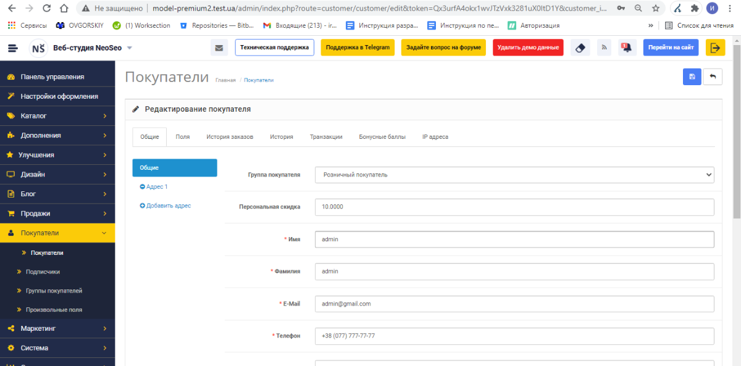This screenshot has height=366, width=741.
Task: Open the Бонусные баллы tab
Action: [x=382, y=136]
